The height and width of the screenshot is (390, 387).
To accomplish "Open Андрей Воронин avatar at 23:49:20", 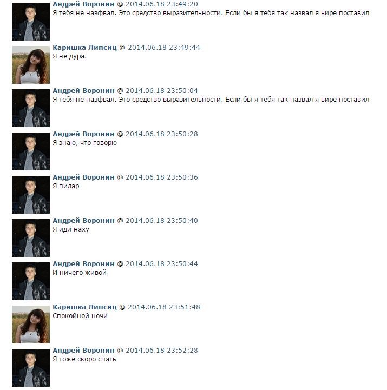I will 31,22.
